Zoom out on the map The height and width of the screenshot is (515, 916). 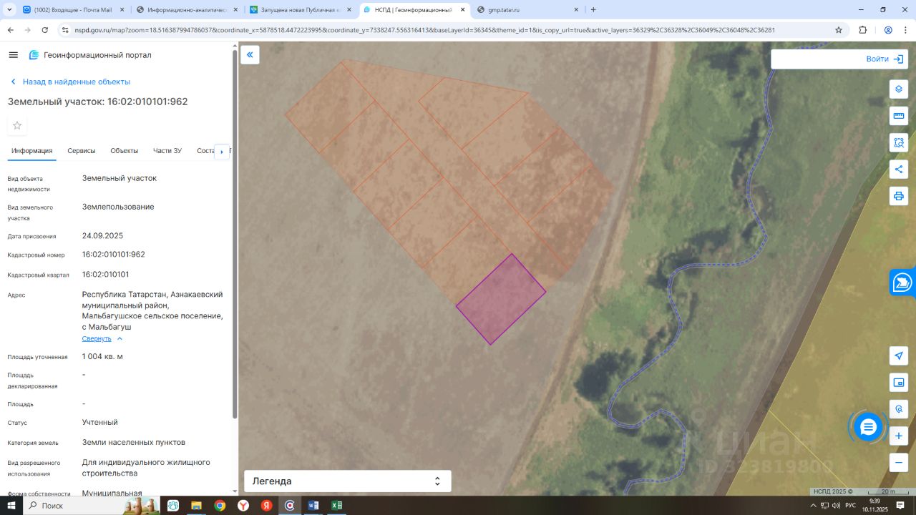[x=899, y=462]
